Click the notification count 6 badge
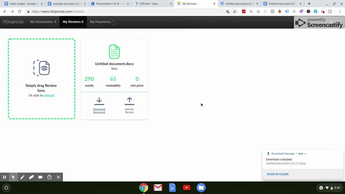Screen dimensions: 345x194 (321, 188)
